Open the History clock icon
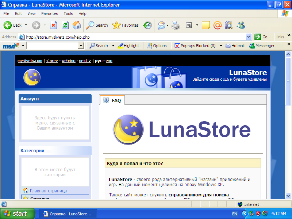292x219 pixels. [x=147, y=25]
